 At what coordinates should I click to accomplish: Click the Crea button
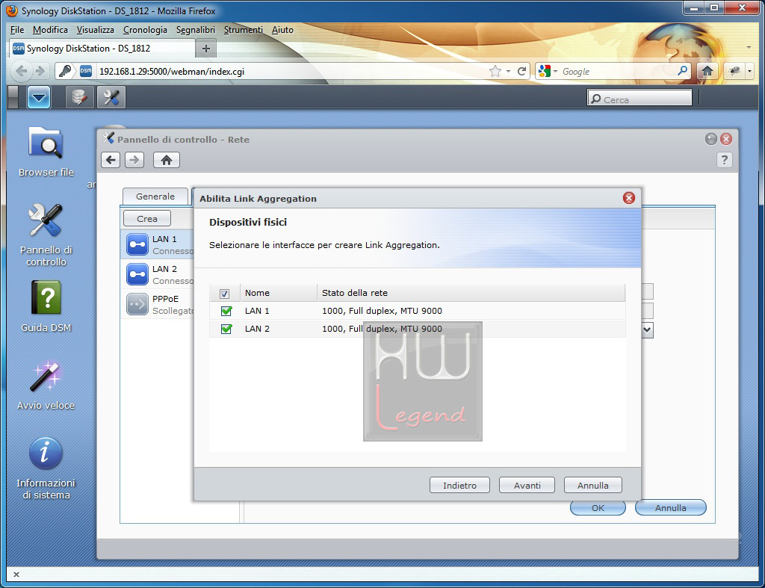[x=147, y=218]
